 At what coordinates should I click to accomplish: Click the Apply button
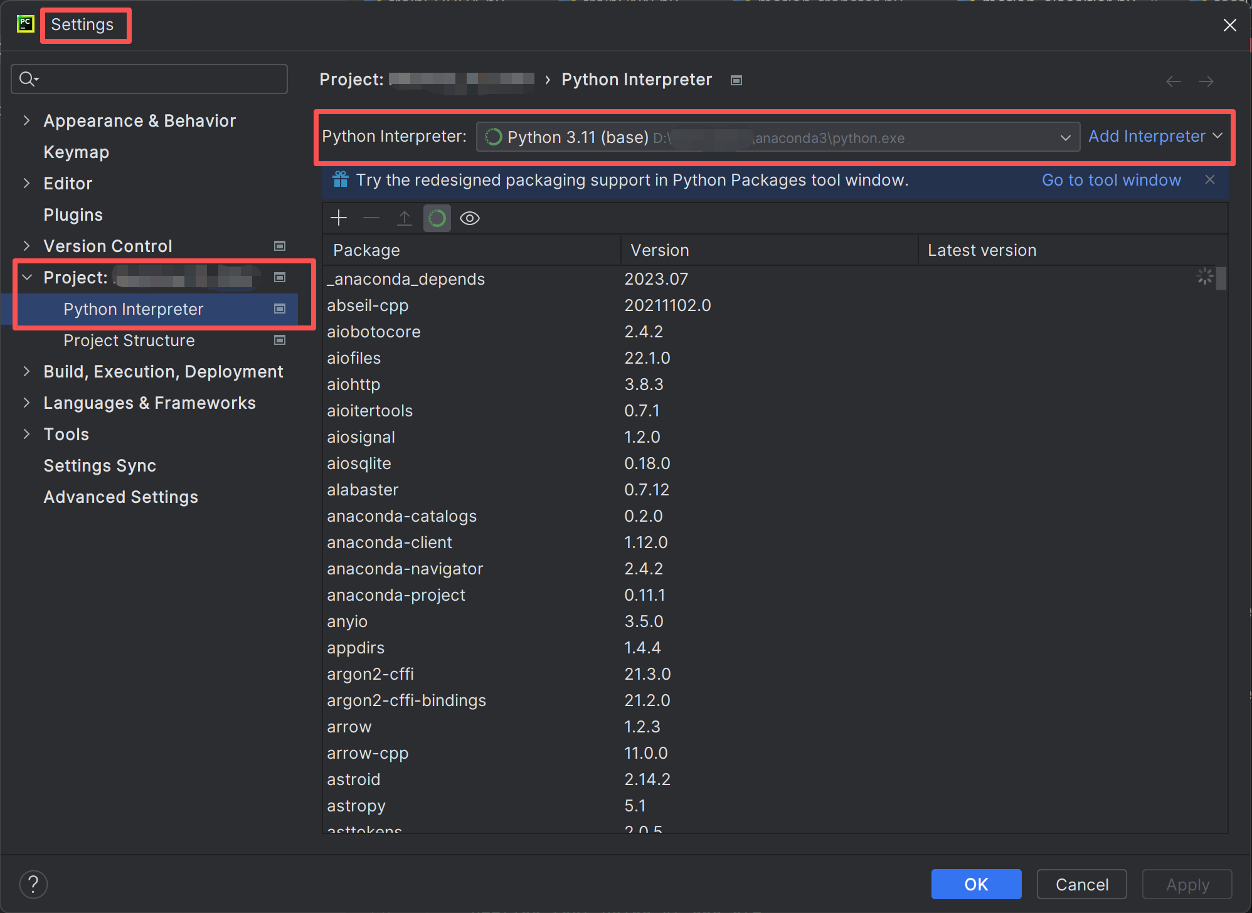pyautogui.click(x=1187, y=884)
